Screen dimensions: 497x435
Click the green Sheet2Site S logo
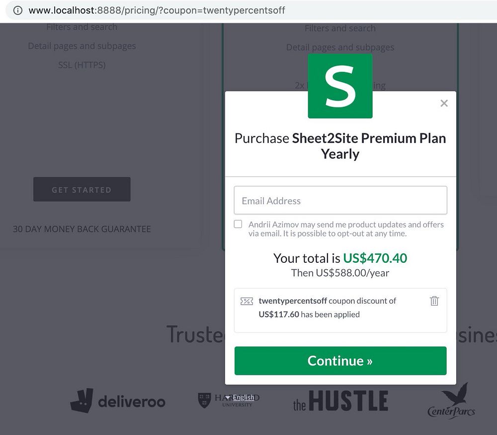coord(340,86)
